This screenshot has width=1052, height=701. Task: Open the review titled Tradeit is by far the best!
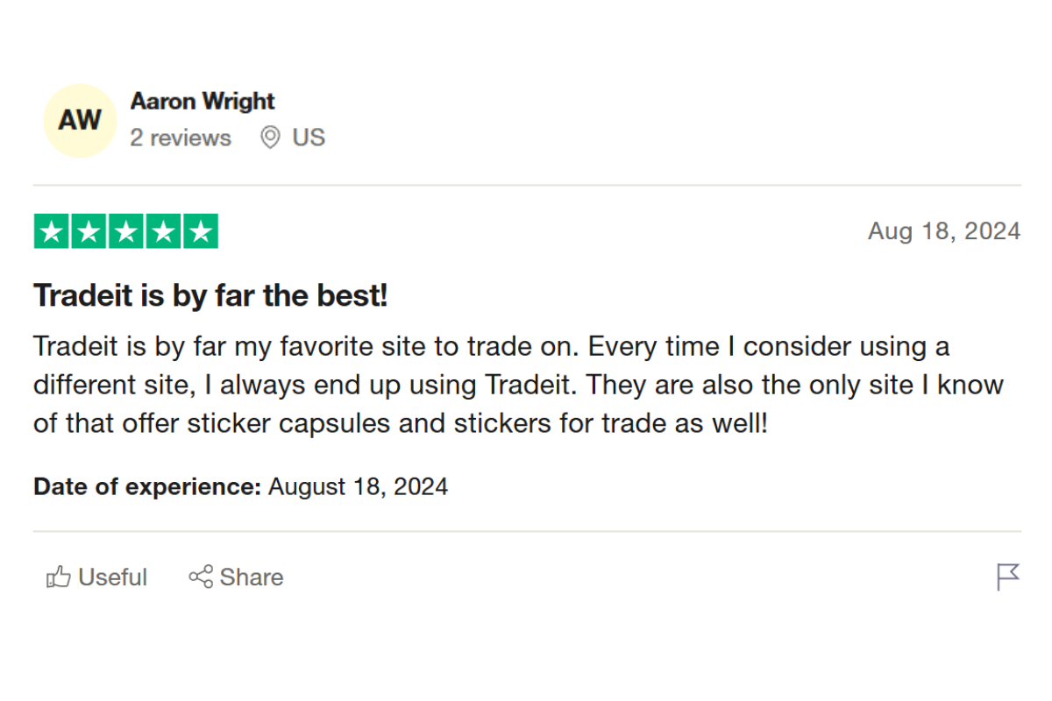[x=210, y=296]
